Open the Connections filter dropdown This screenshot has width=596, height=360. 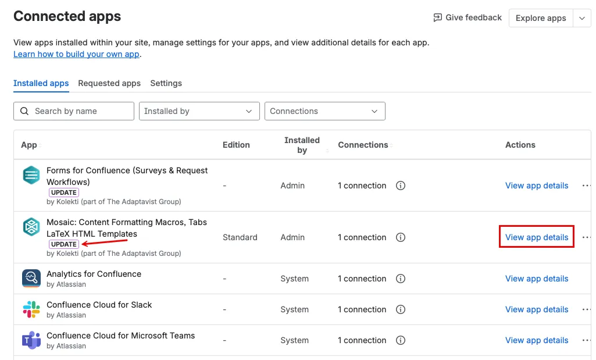(x=325, y=111)
